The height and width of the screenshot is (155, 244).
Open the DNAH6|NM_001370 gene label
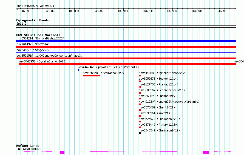pos(29,149)
